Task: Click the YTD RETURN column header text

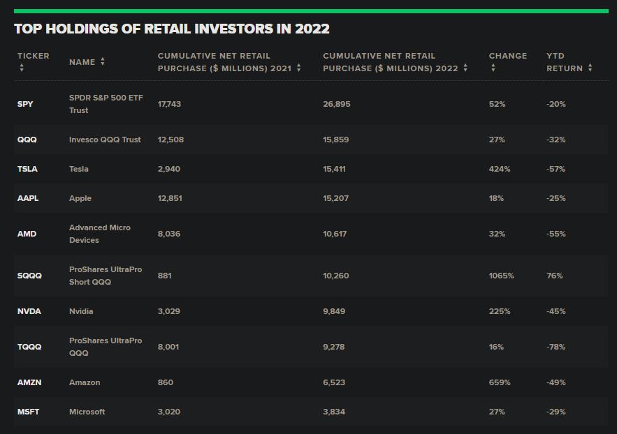Action: tap(565, 62)
